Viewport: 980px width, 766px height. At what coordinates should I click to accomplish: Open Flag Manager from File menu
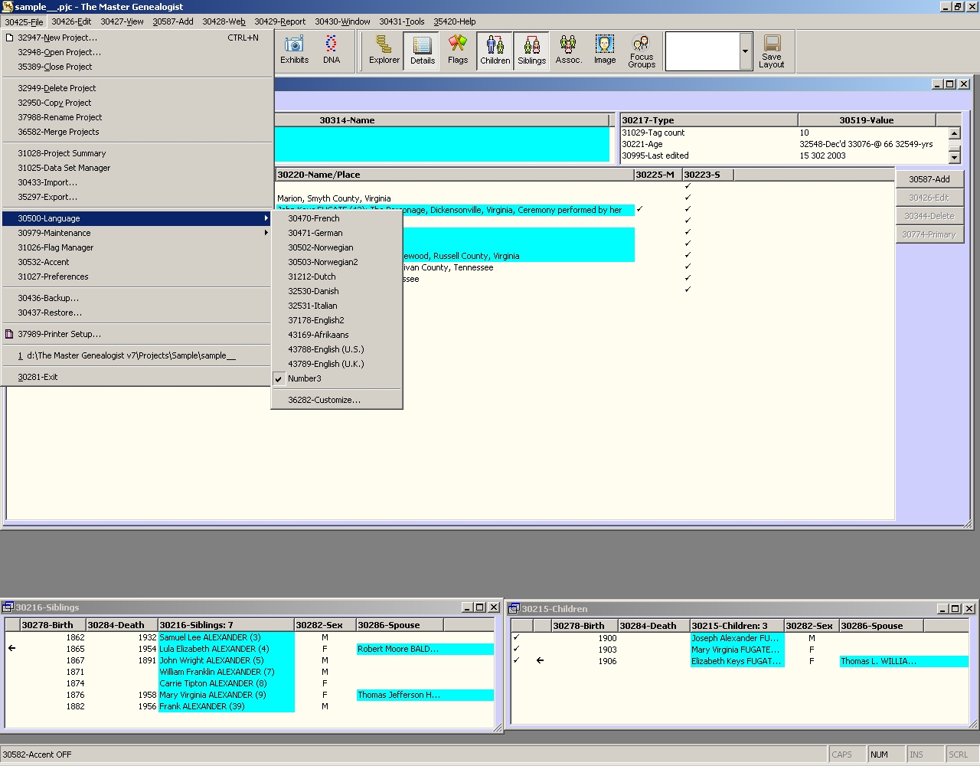point(137,247)
